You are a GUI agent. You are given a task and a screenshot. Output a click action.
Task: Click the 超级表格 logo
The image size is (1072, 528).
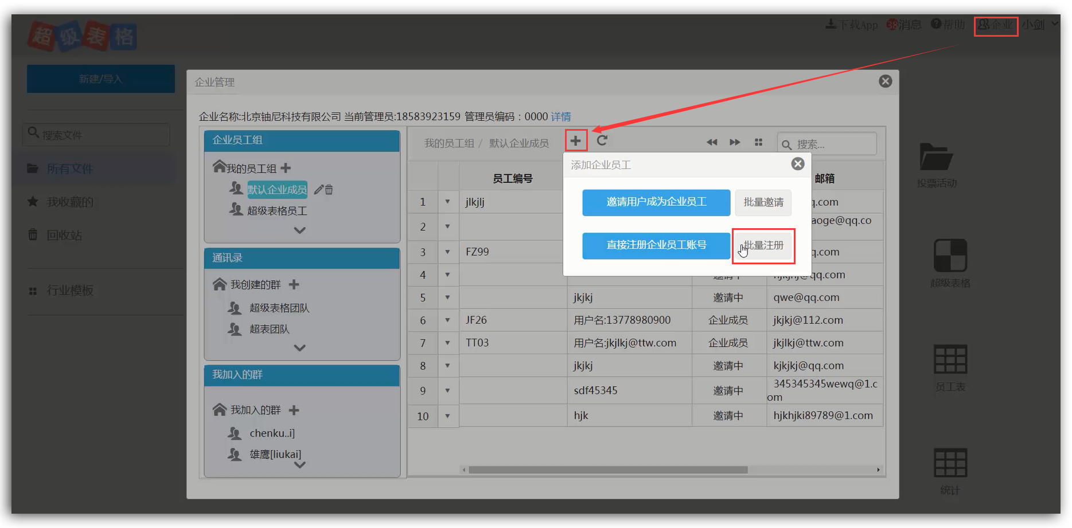click(x=82, y=37)
